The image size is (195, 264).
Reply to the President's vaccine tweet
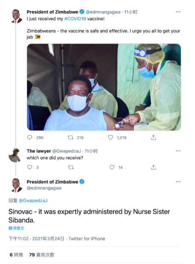[30, 137]
